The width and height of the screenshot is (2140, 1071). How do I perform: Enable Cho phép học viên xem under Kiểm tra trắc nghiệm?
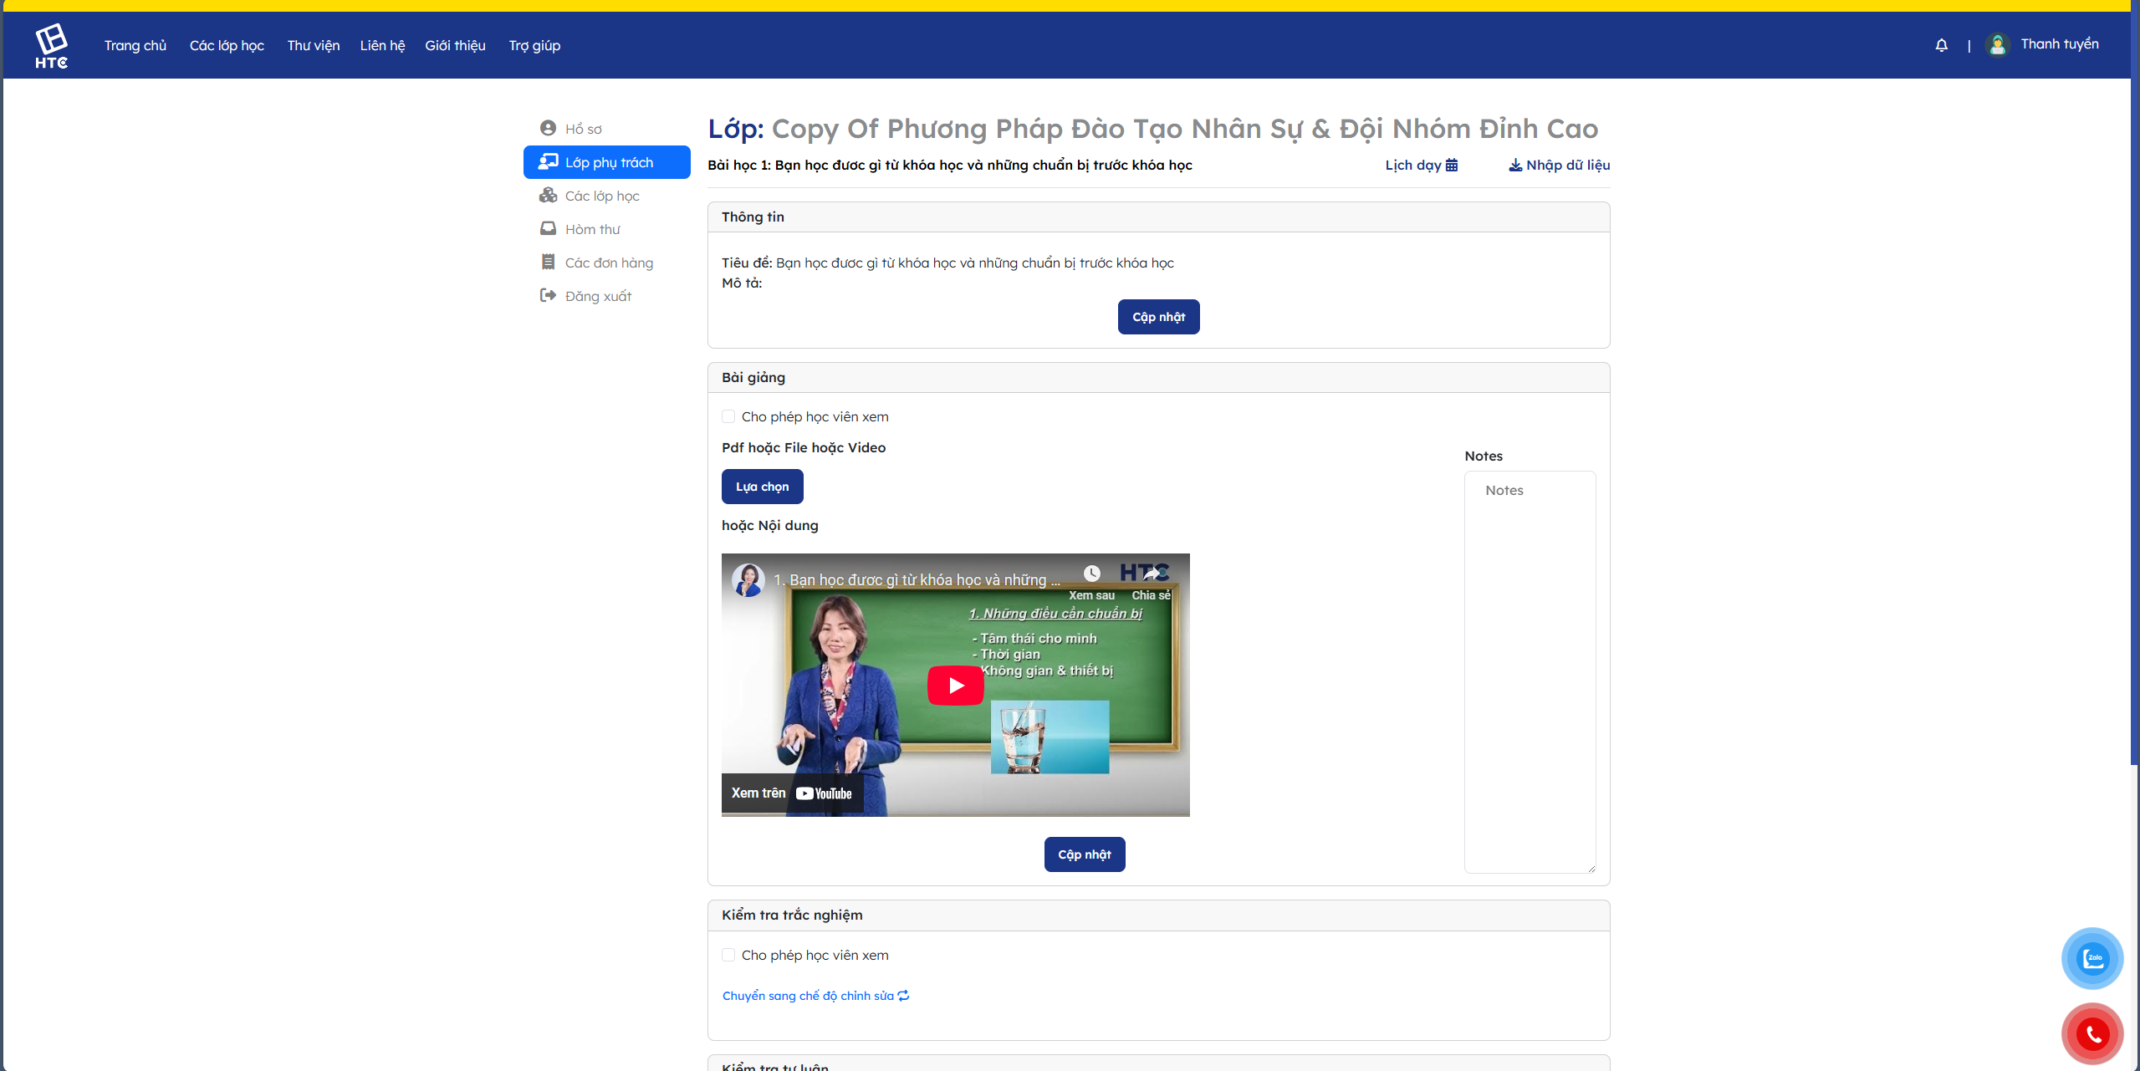[x=728, y=955]
